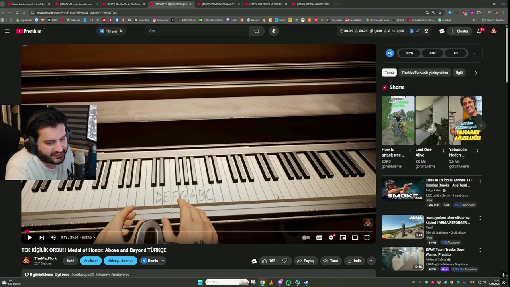Viewport: 510px width, 287px height.
Task: Open the 'How to attack tree' short
Action: 398,120
